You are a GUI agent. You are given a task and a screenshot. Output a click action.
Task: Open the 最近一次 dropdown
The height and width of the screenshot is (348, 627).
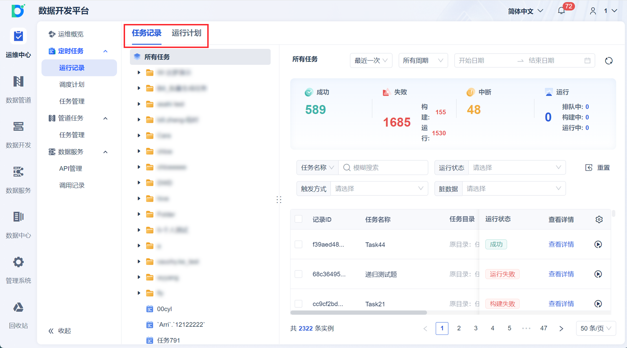click(371, 60)
